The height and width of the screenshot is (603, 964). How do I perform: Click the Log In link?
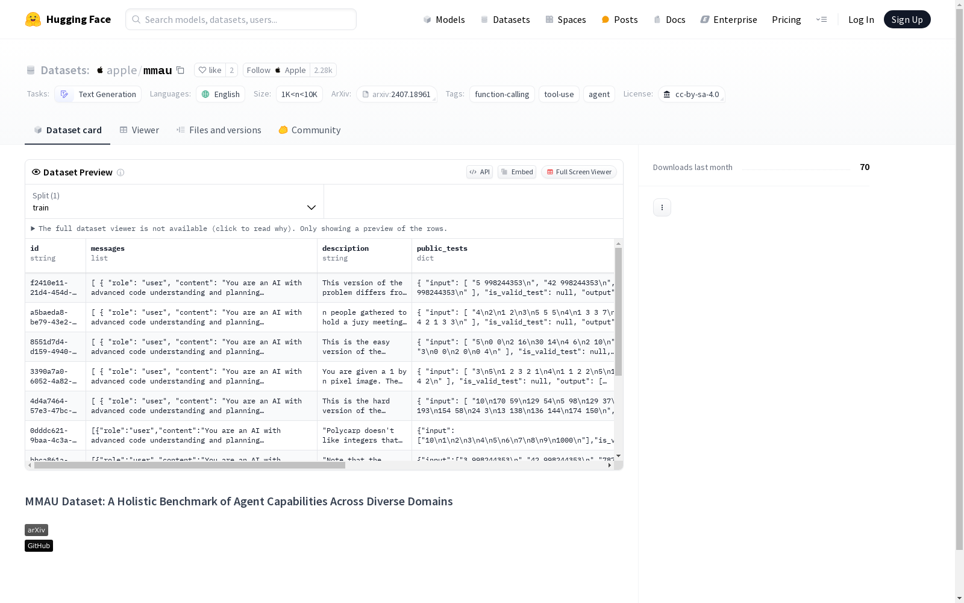861,19
